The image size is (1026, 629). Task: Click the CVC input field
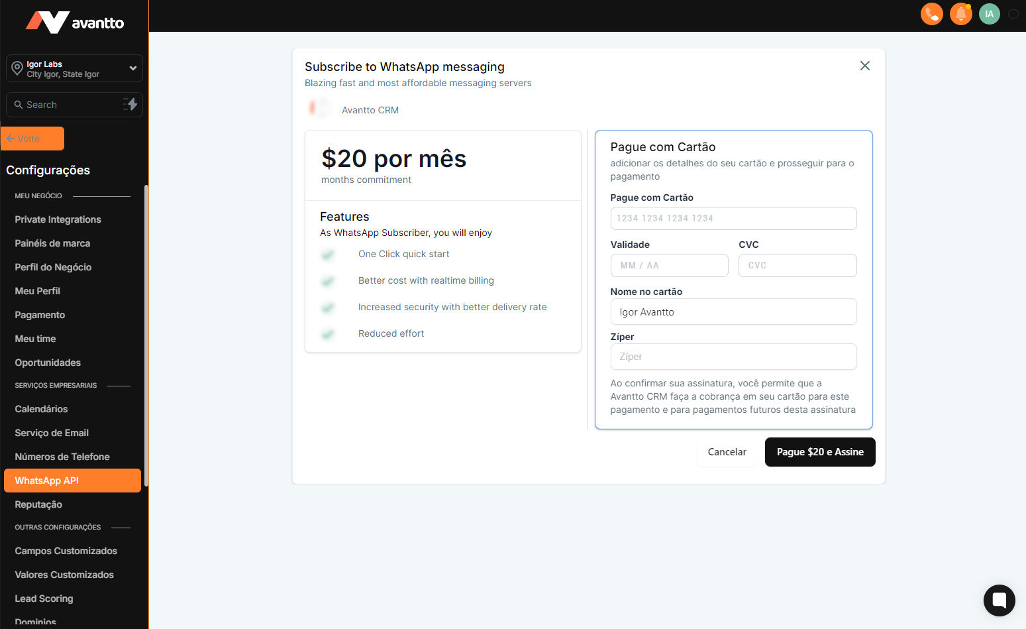(x=797, y=265)
